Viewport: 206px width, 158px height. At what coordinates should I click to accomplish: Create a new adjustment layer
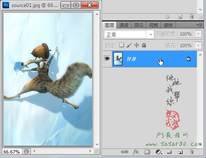pyautogui.click(x=159, y=152)
